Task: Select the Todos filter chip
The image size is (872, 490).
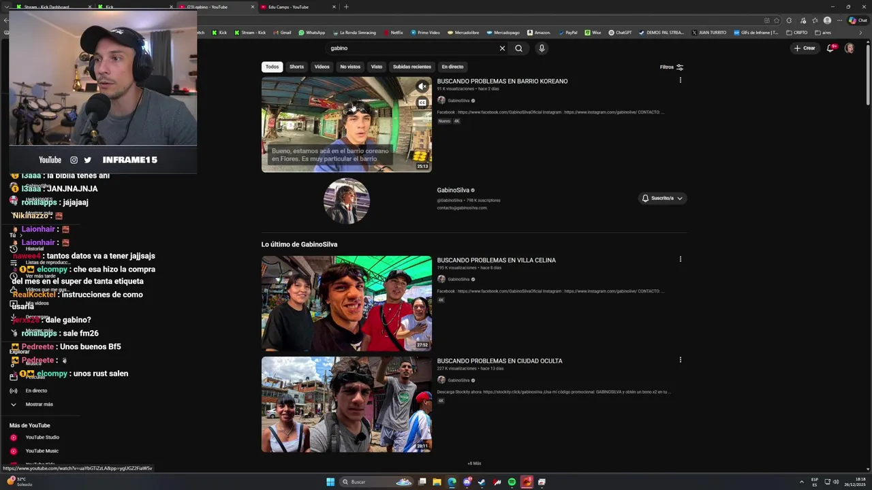Action: point(272,67)
